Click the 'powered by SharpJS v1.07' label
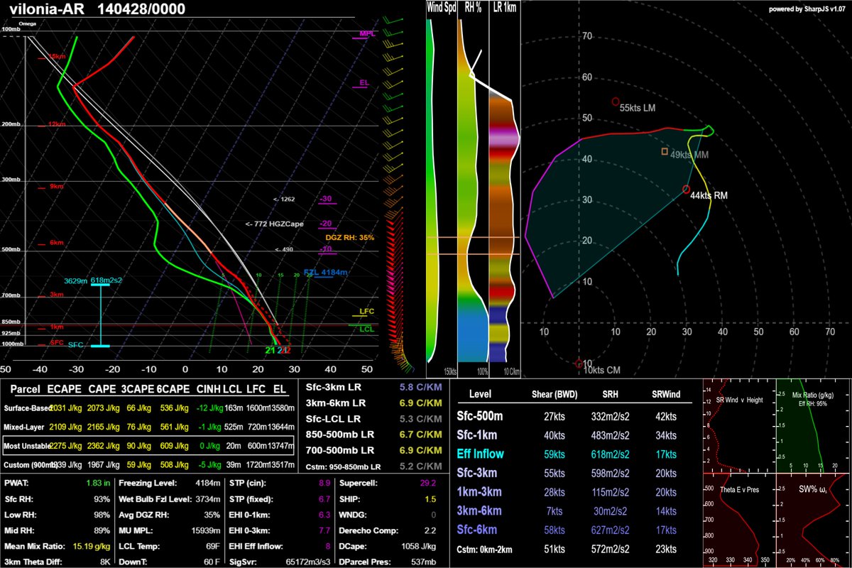 [x=808, y=9]
